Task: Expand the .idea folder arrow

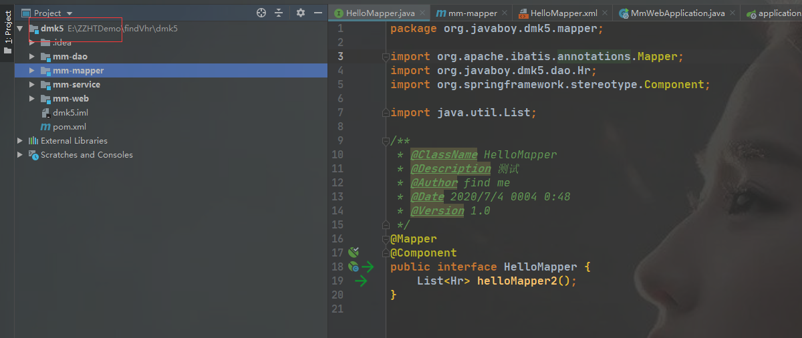Action: pyautogui.click(x=31, y=43)
